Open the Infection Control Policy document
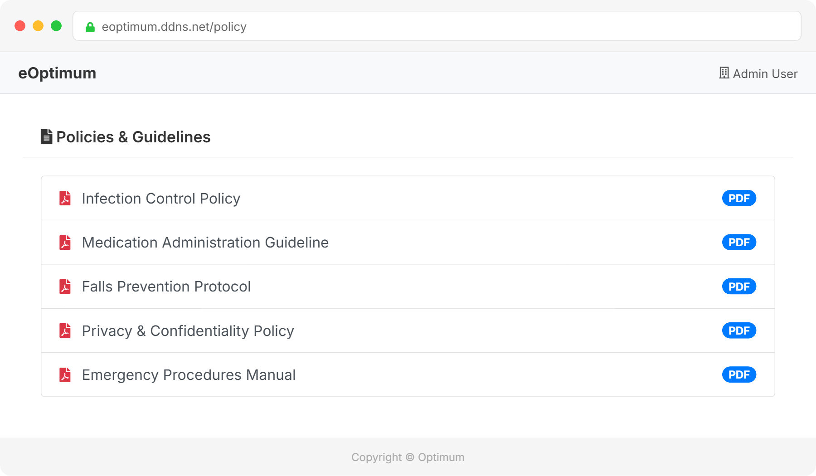 point(161,199)
